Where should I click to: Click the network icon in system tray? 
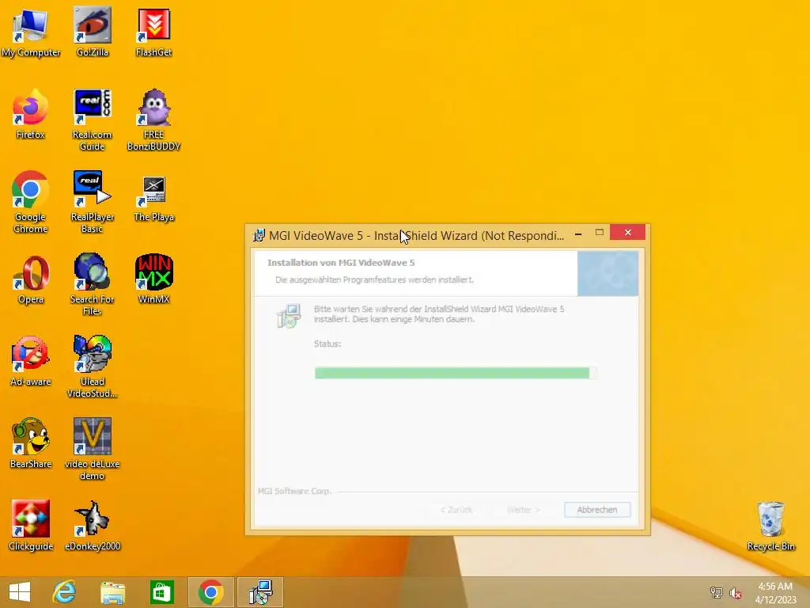click(x=716, y=592)
